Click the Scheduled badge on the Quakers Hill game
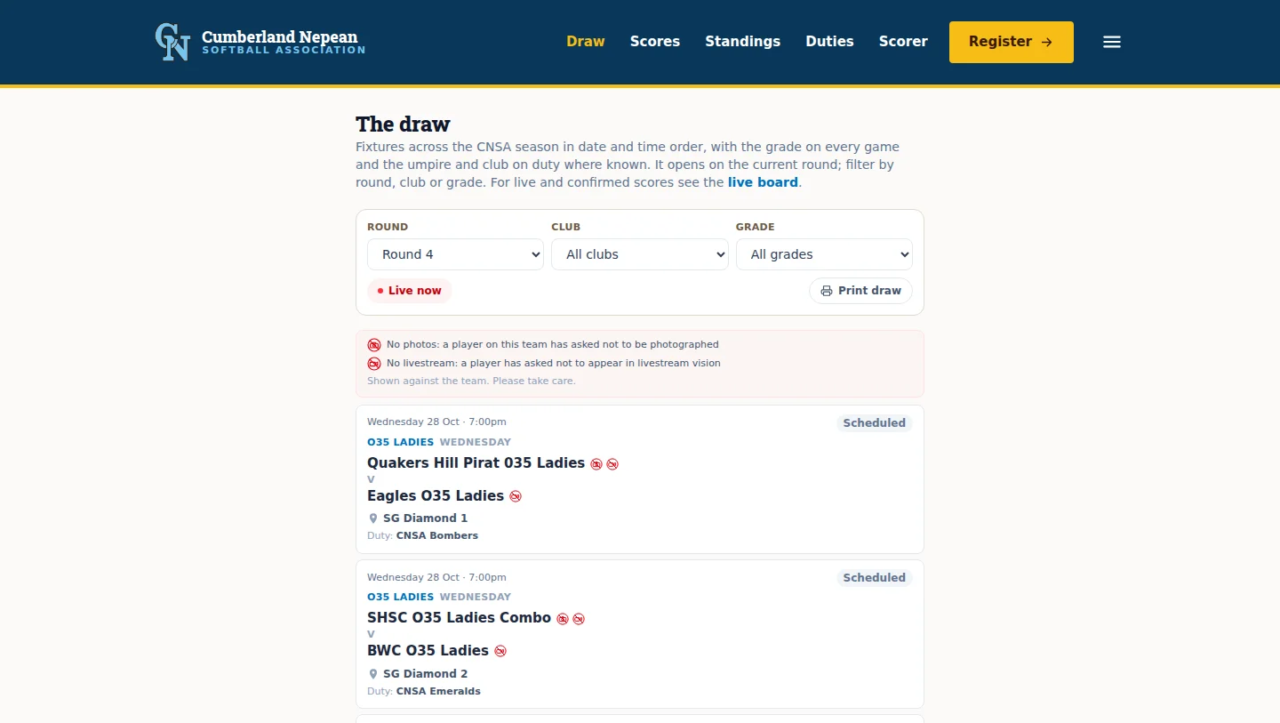The image size is (1280, 723). coord(875,423)
